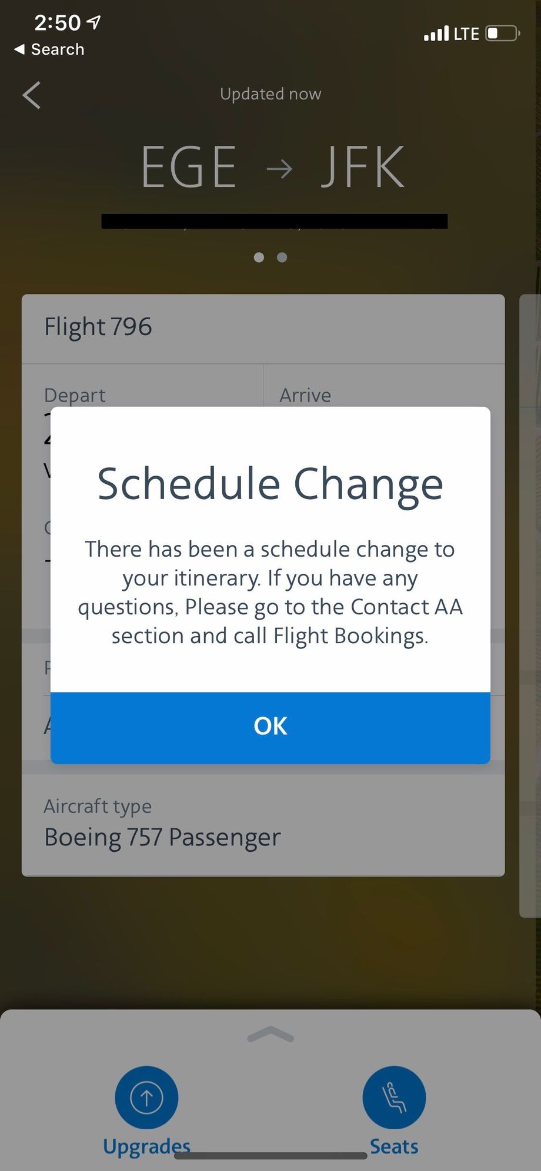Open the Upgrades text label
Viewport: 541px width, 1171px height.
pos(146,1146)
